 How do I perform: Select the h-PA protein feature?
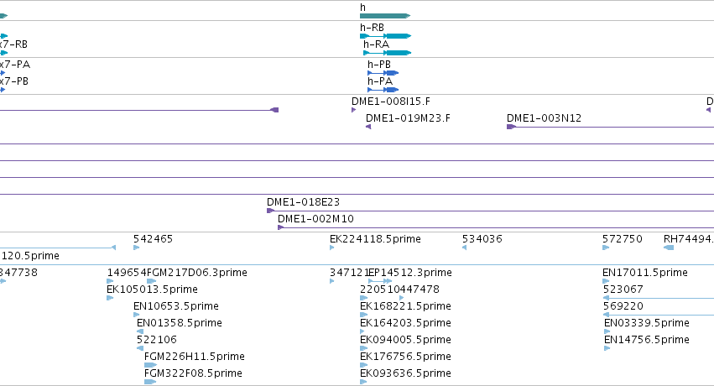tap(383, 90)
